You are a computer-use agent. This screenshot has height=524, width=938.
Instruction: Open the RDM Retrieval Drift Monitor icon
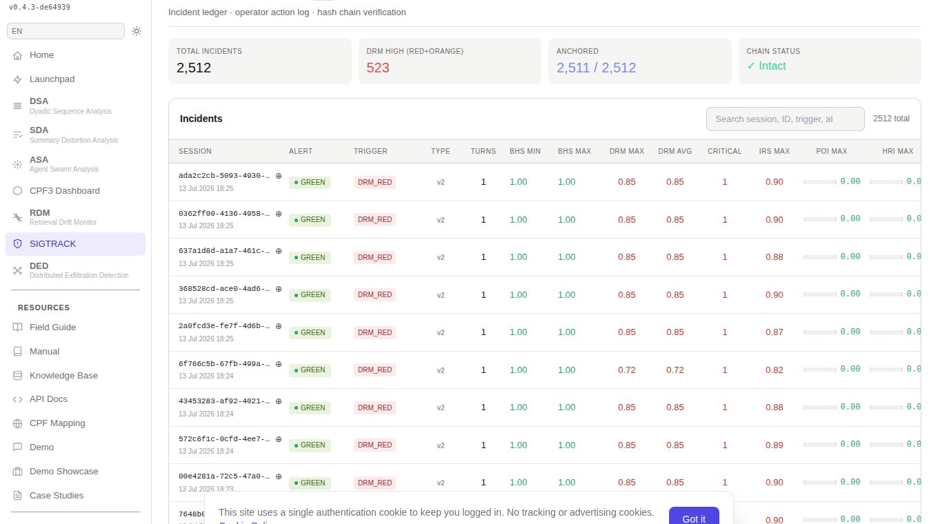pos(17,217)
